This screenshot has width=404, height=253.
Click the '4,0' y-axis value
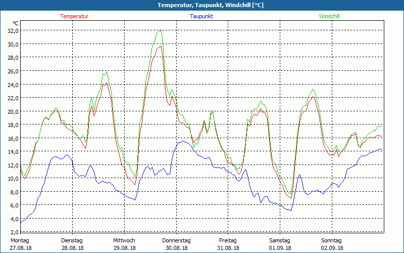pos(14,219)
